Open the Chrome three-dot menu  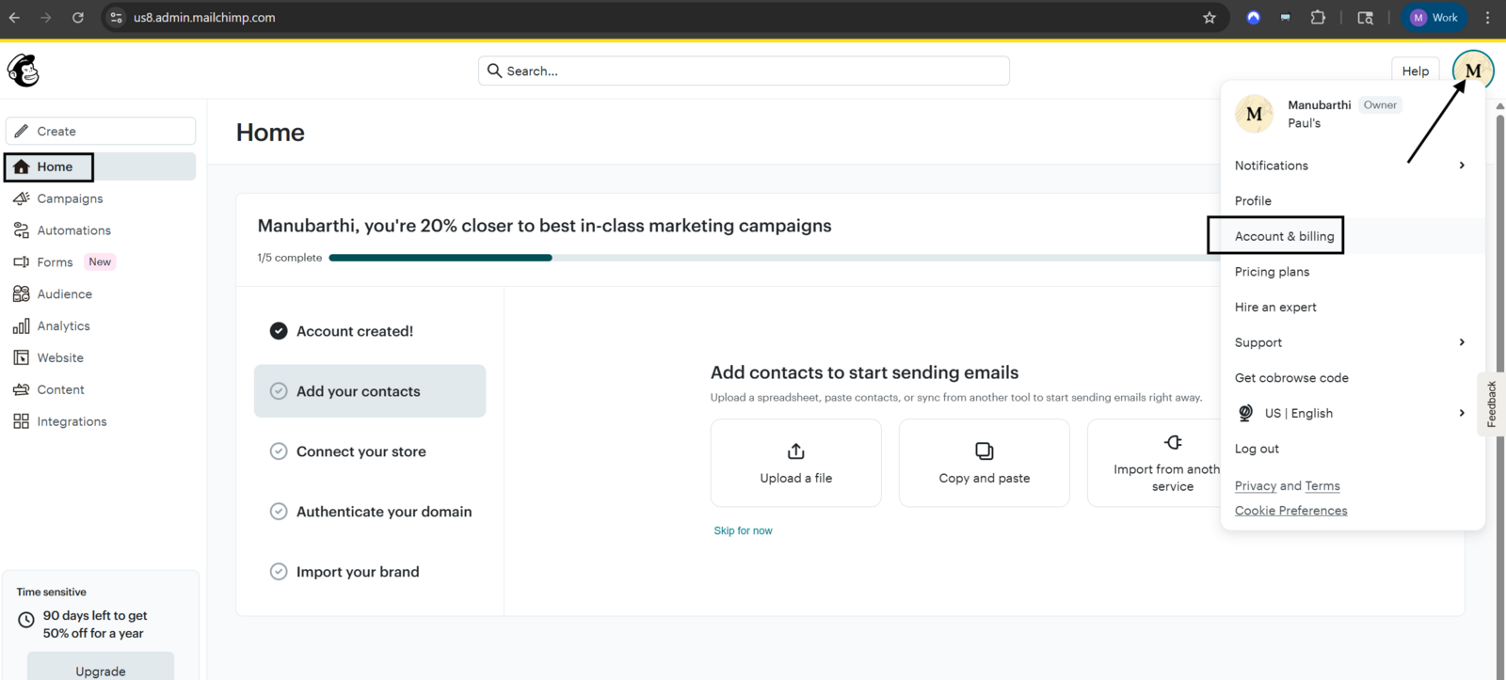click(x=1487, y=18)
